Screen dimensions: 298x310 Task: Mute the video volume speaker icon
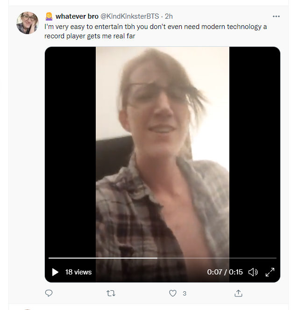pyautogui.click(x=253, y=272)
